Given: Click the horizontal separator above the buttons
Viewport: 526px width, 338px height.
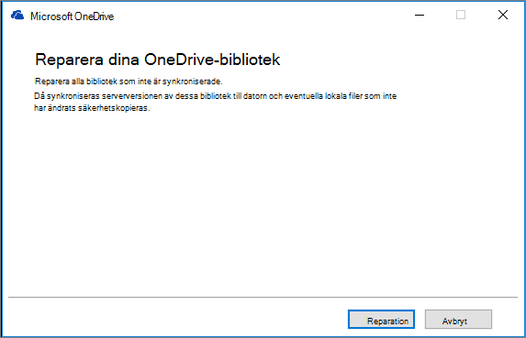Looking at the screenshot, I should point(263,297).
